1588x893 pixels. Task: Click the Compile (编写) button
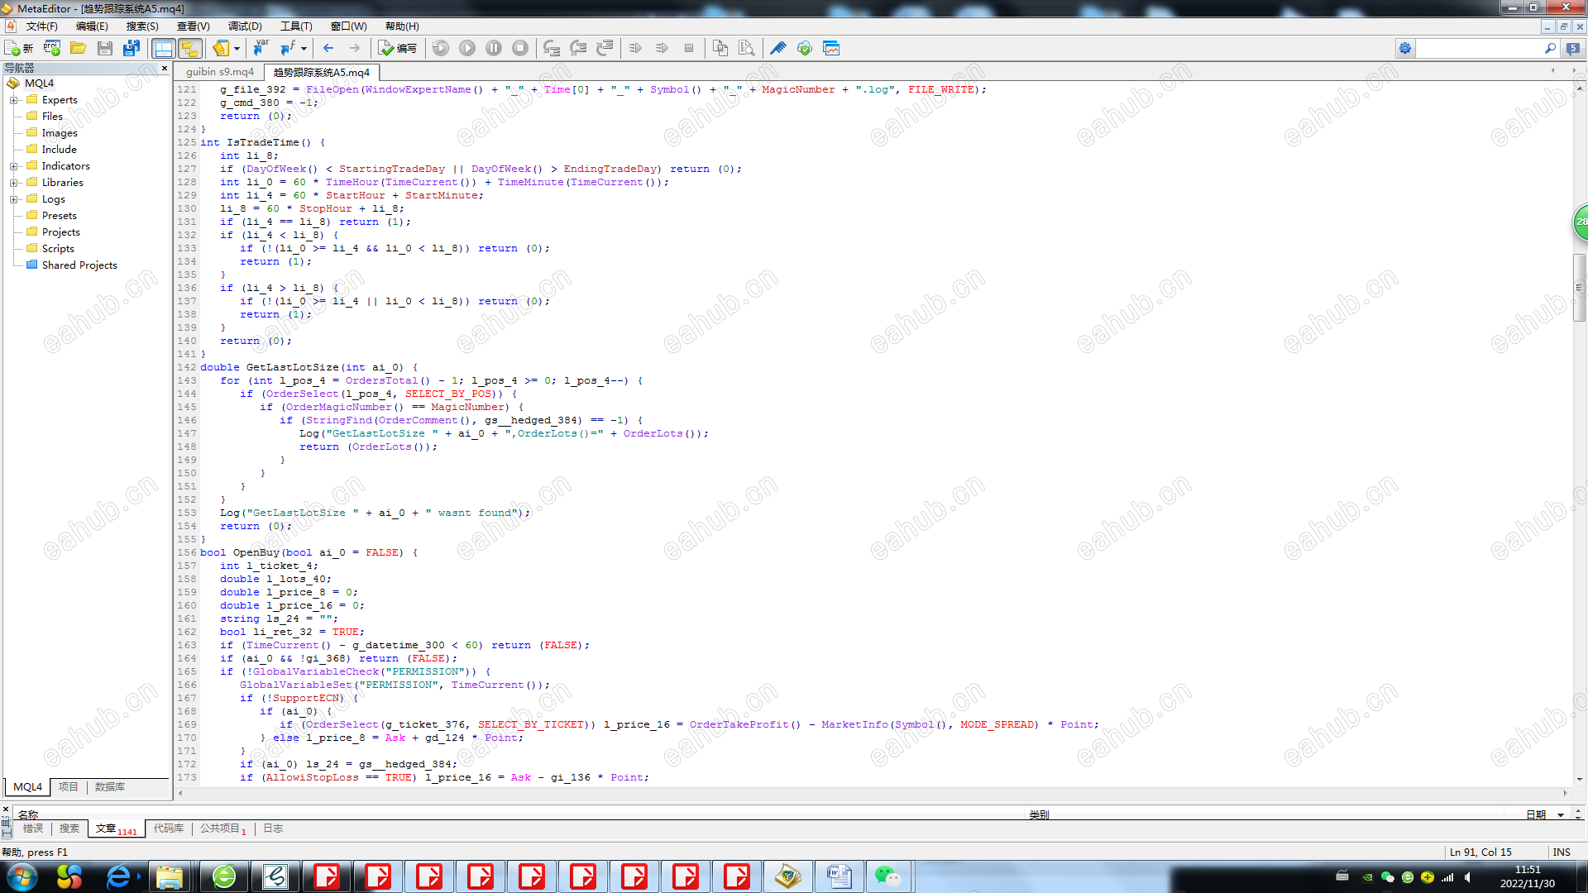coord(398,48)
